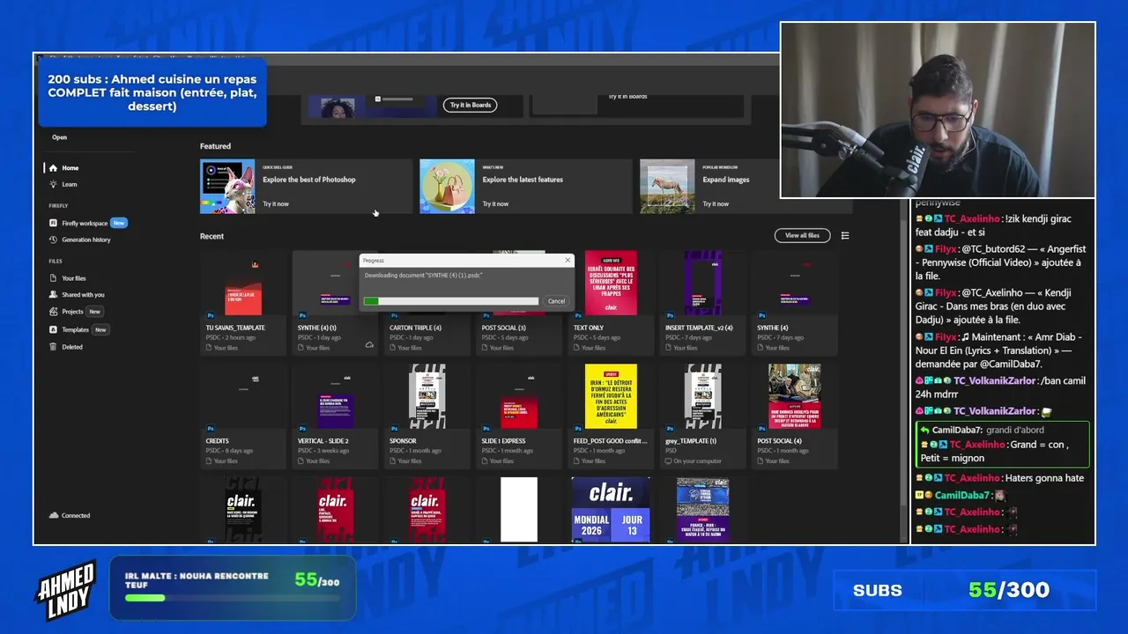Image resolution: width=1128 pixels, height=634 pixels.
Task: Open Learn via the lightbulb icon
Action: click(x=53, y=185)
